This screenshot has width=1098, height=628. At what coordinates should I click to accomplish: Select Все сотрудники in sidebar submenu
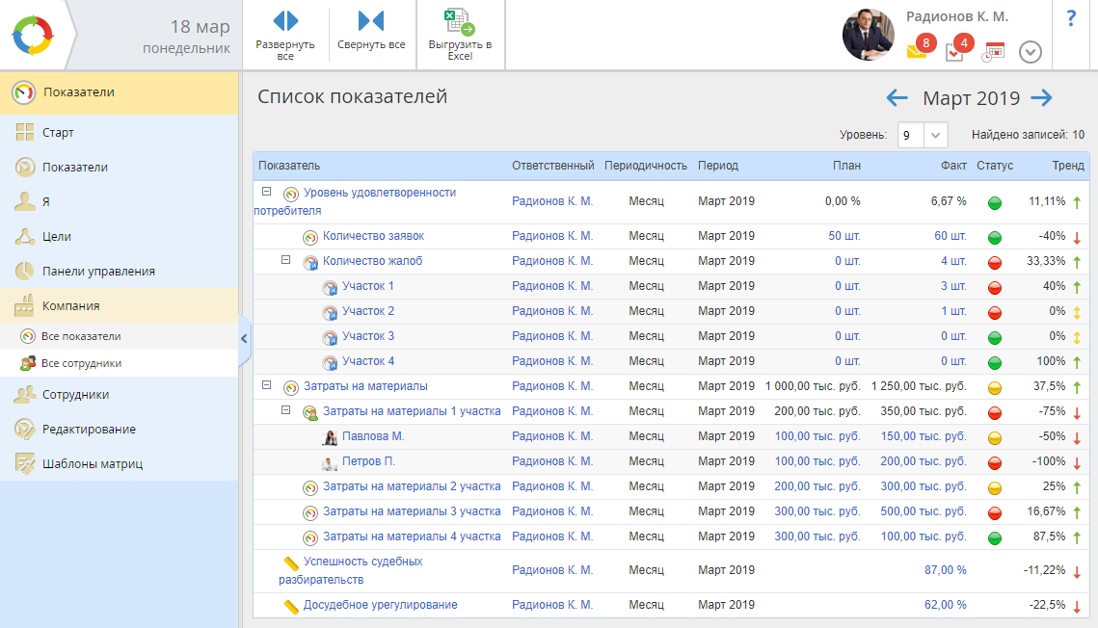[x=81, y=363]
